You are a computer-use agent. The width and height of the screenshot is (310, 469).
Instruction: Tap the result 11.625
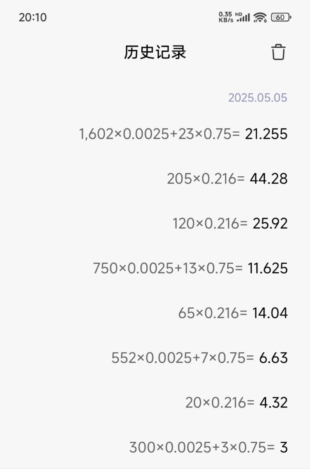pos(268,268)
